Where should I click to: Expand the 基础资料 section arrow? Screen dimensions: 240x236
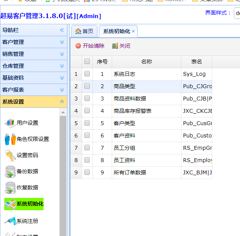click(x=62, y=78)
